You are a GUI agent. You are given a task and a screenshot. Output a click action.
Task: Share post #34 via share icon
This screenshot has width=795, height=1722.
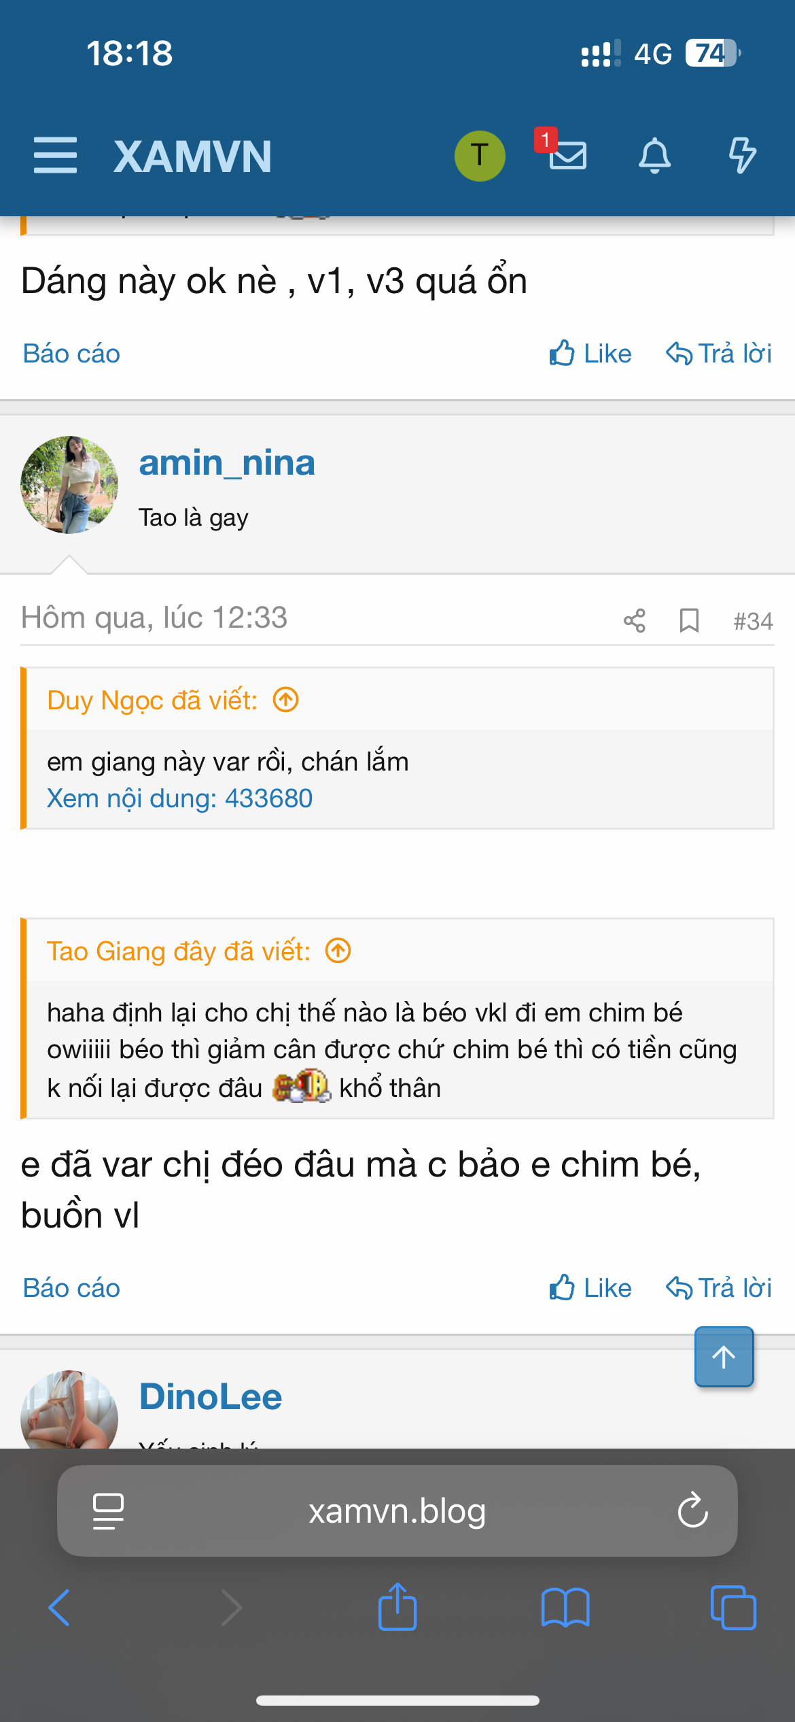[x=634, y=620]
